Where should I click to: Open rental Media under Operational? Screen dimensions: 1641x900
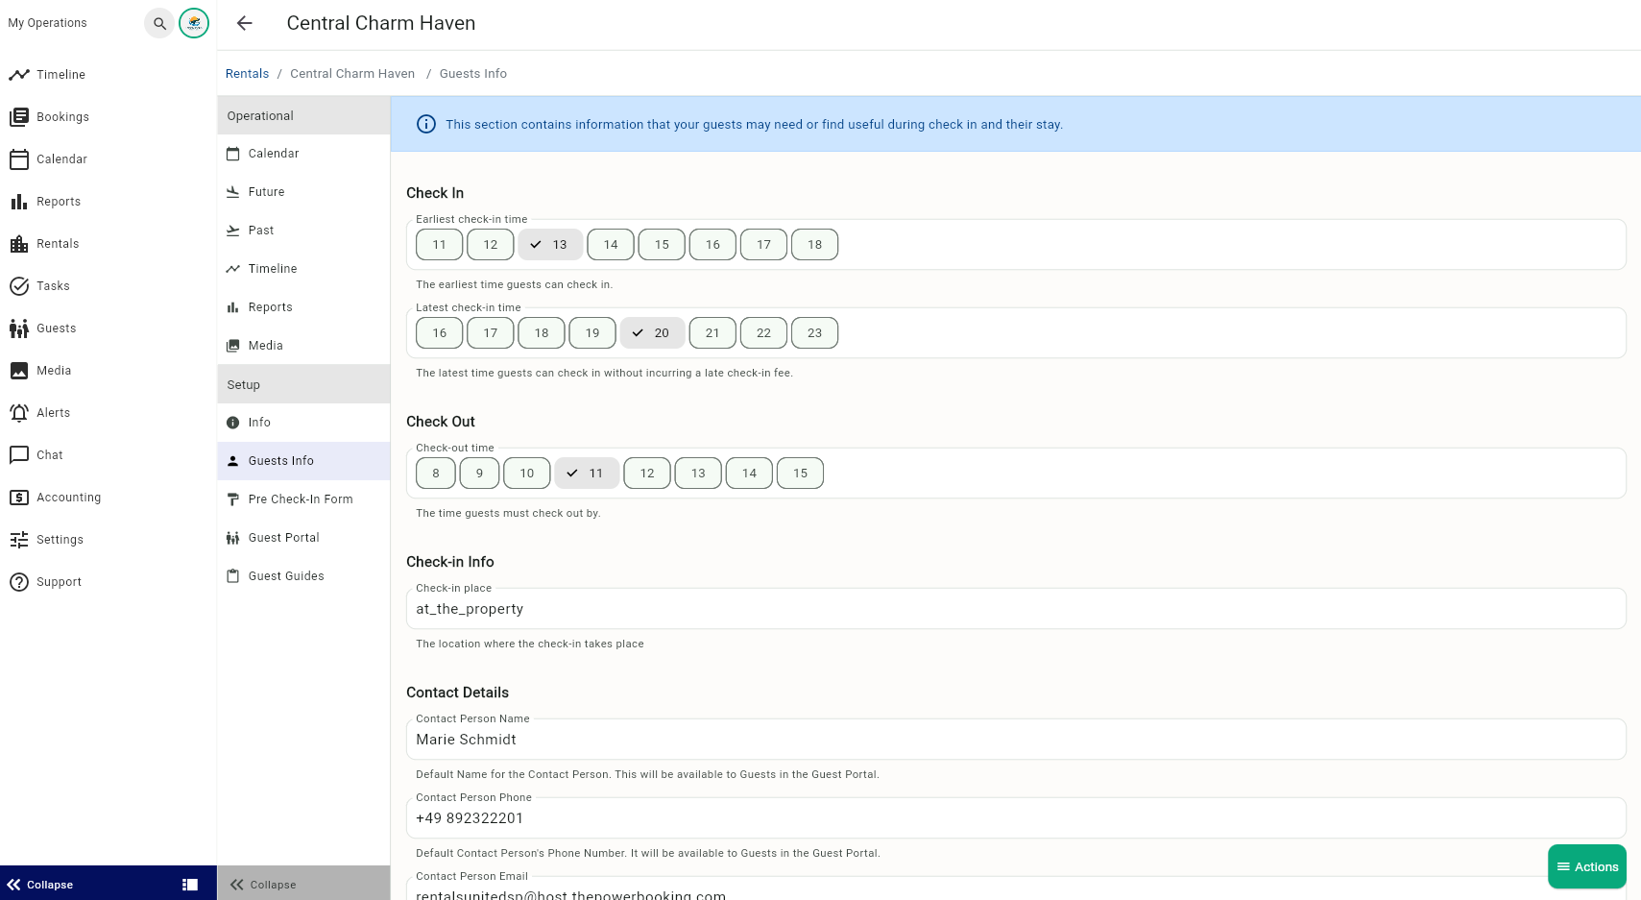303,346
